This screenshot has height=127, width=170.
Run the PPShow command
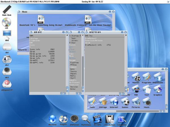(x=73, y=65)
